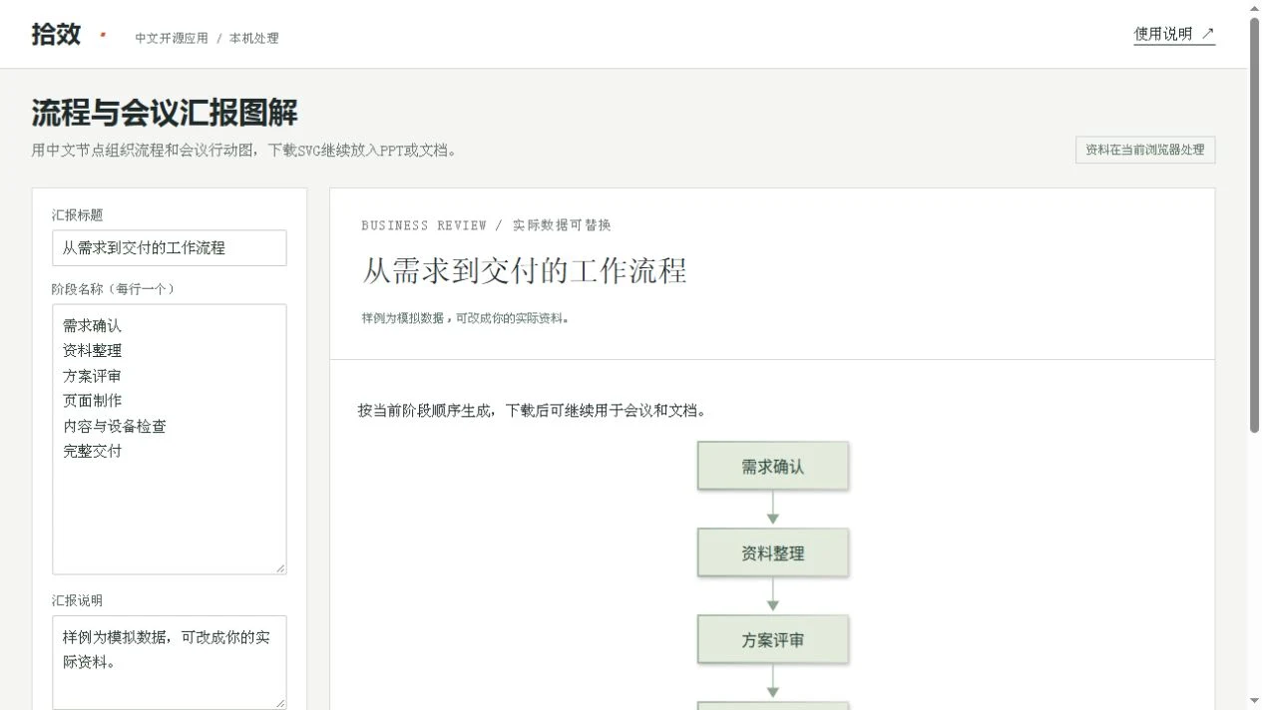The image size is (1262, 710).
Task: Select the 资料整理 flowchart node
Action: pyautogui.click(x=773, y=552)
